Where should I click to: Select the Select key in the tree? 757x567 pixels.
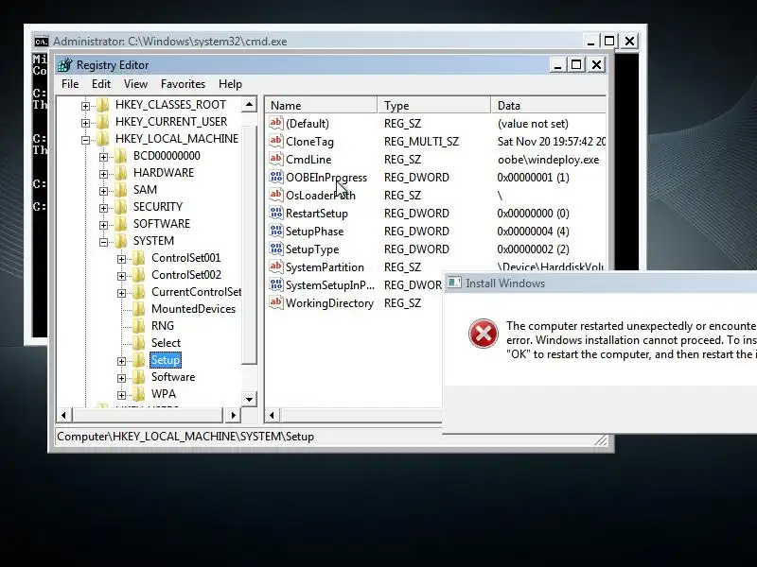pos(166,343)
